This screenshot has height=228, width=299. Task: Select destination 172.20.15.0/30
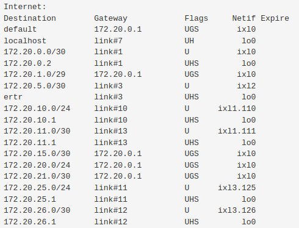(x=37, y=154)
